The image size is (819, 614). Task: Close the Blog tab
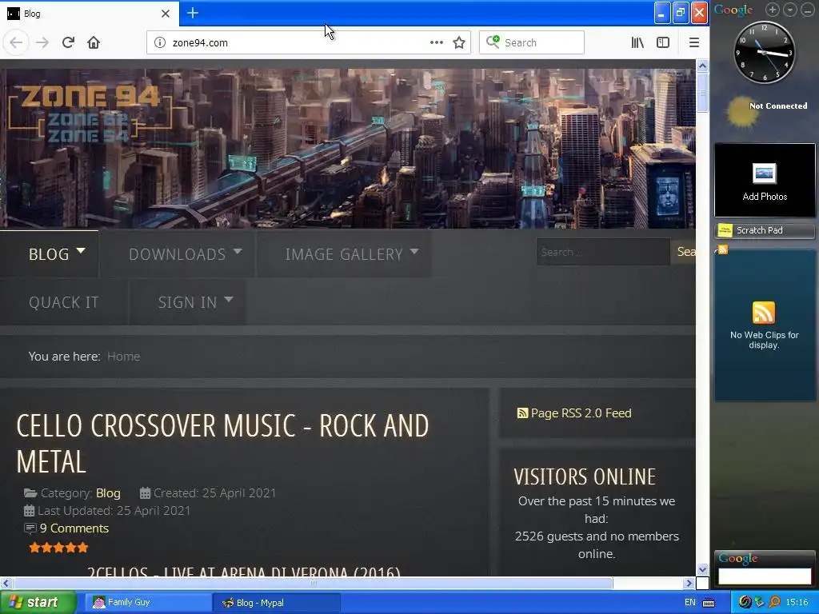coord(166,14)
